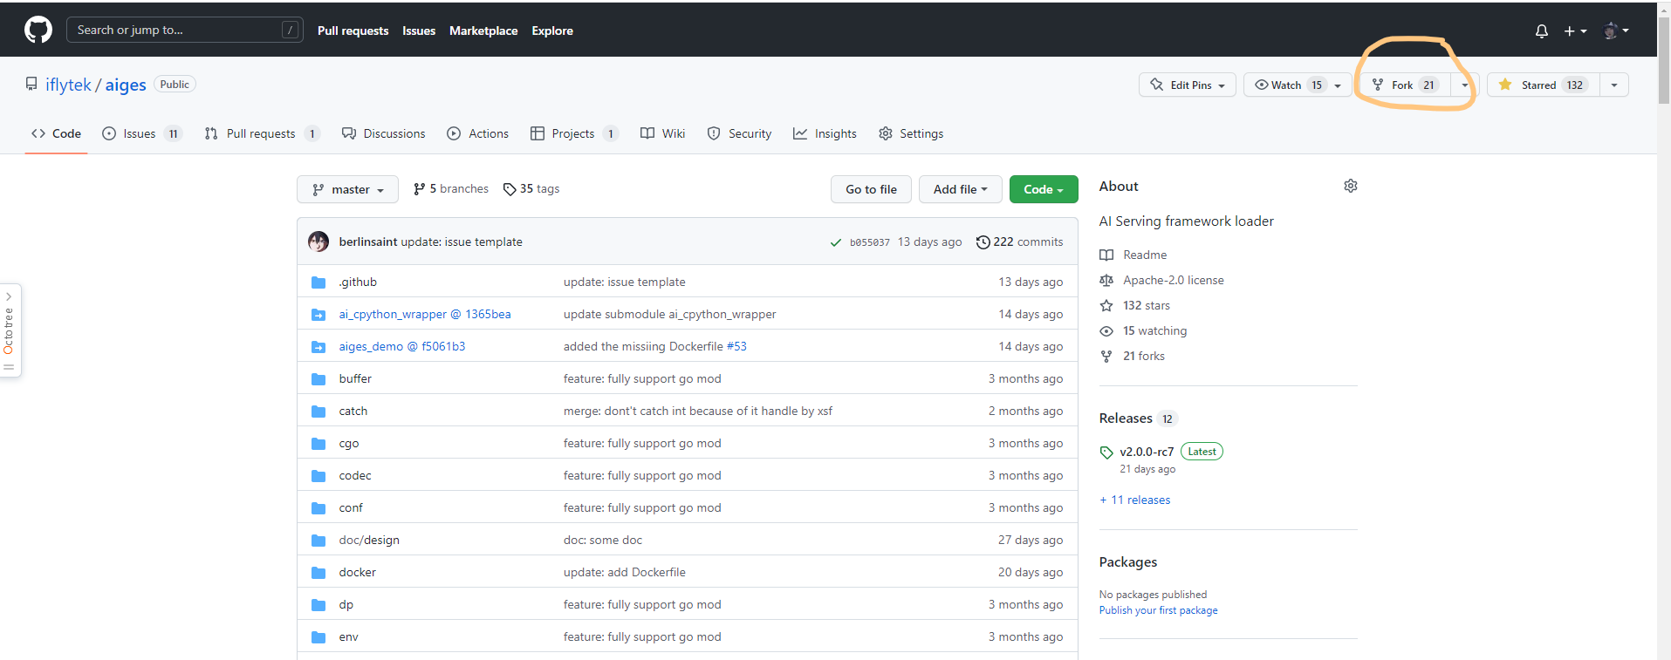Open the aiges repository name link
Viewport: 1671px width, 660px height.
pyautogui.click(x=126, y=85)
